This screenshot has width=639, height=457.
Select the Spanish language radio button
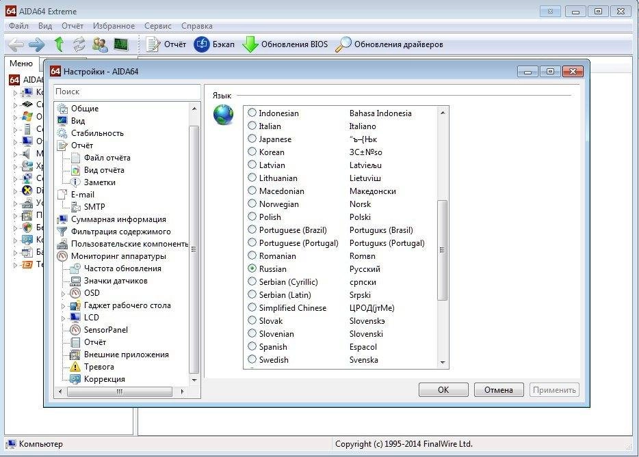point(252,346)
